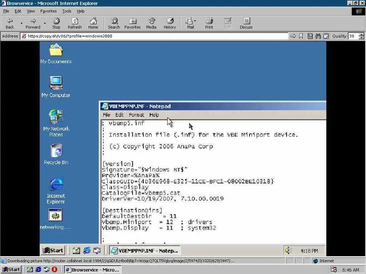Screen dimensions: 366x274
Task: Decrease Quality with the spinner down arrow
Action: coord(361,38)
